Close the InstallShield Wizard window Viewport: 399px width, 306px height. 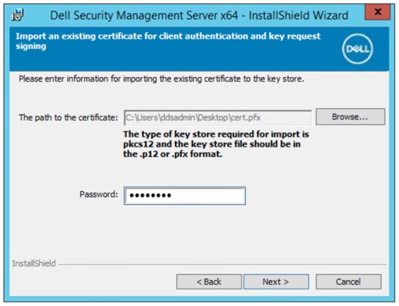tap(378, 12)
